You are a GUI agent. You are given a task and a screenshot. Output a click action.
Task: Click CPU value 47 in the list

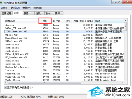coord(67,77)
